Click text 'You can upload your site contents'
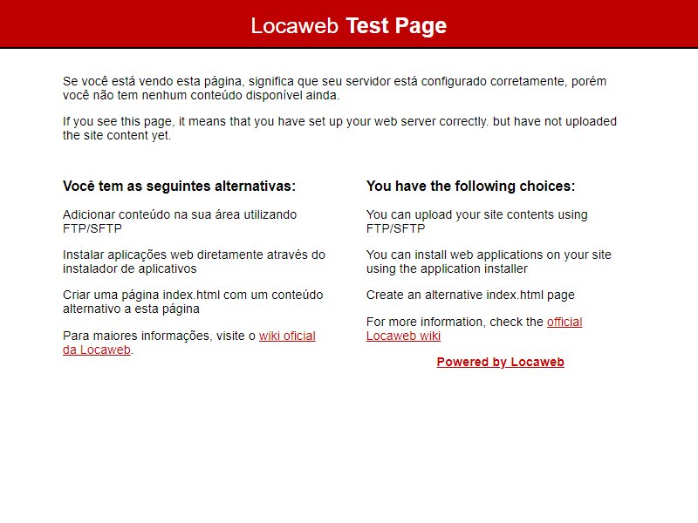698x523 pixels. (x=476, y=221)
